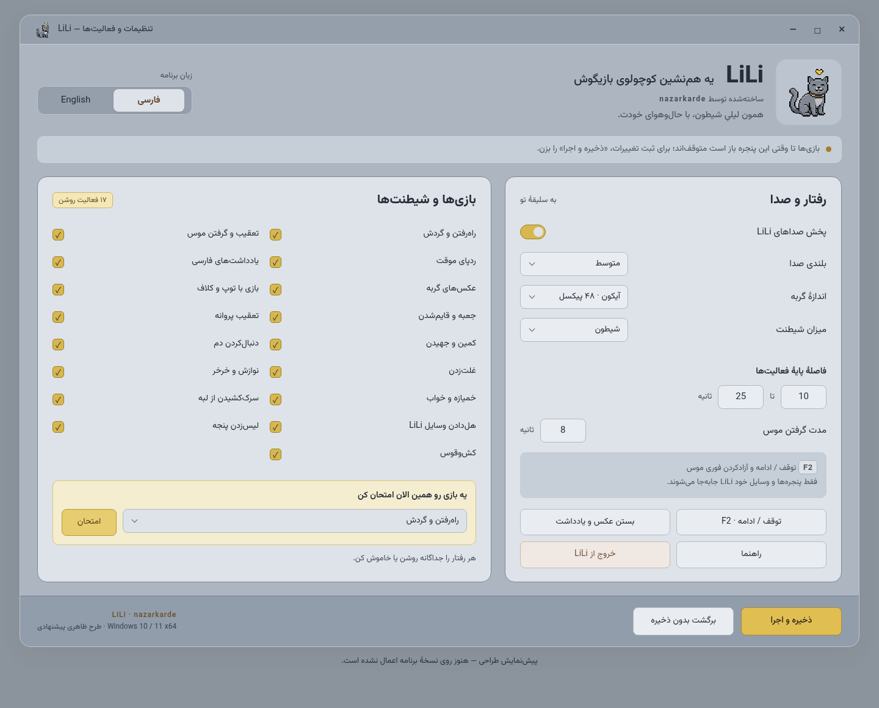Open the راهنما help button
This screenshot has width=879, height=708.
751,554
